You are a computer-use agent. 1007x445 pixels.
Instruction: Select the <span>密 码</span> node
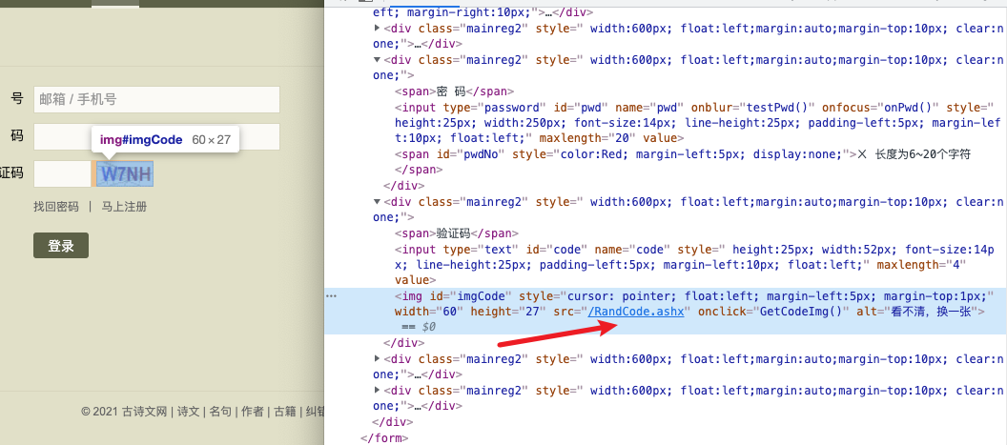454,91
